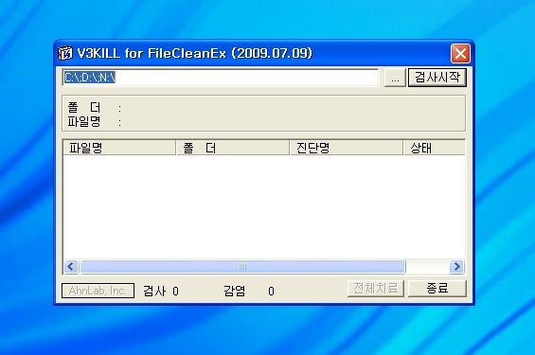Click the 폴 더 status label above list

click(x=84, y=108)
